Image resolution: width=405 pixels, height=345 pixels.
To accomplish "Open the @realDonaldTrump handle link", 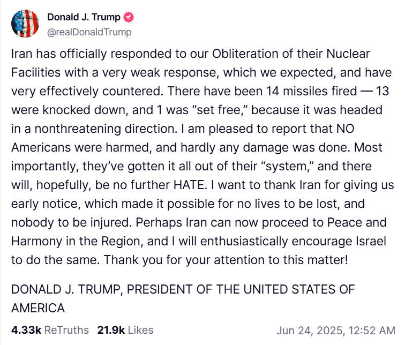I will pyautogui.click(x=89, y=32).
